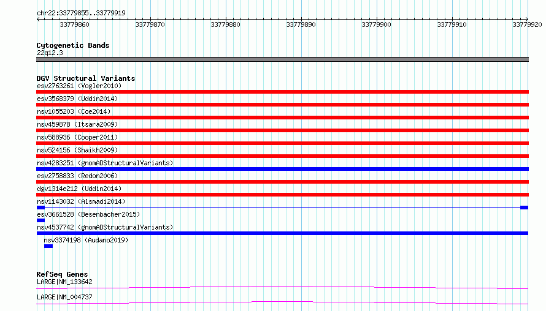Click the blue bar under nsv4537742
The image size is (546, 311).
[x=282, y=233]
